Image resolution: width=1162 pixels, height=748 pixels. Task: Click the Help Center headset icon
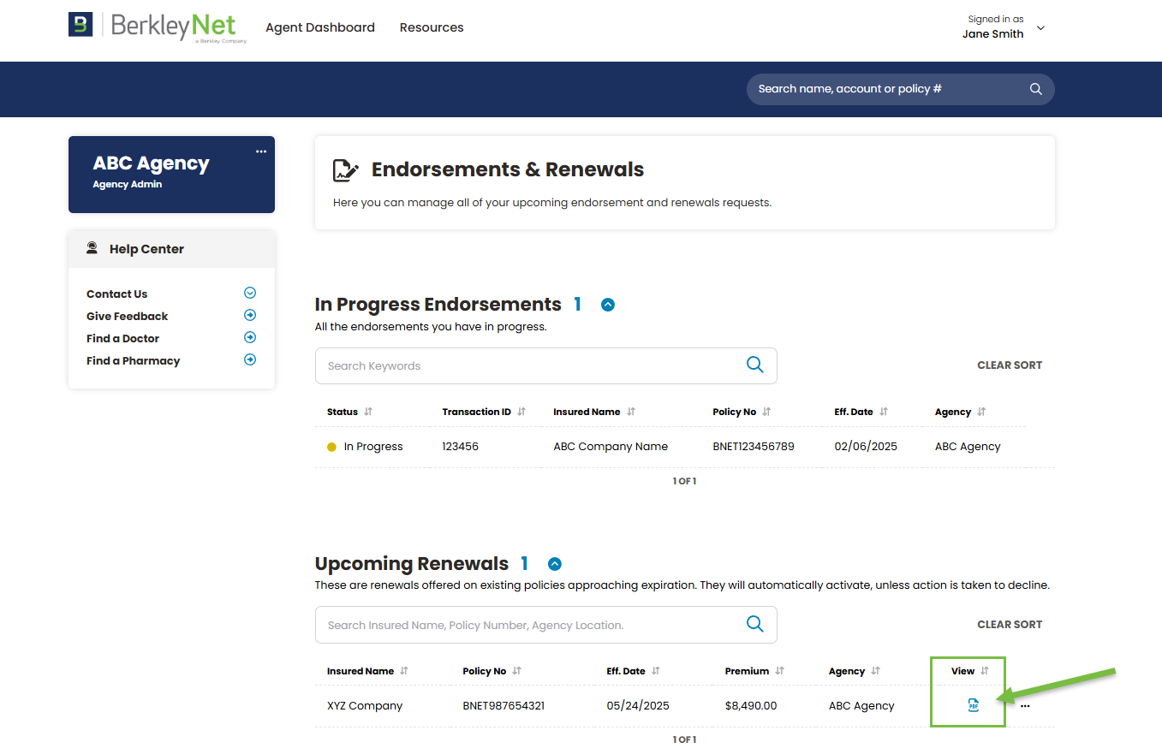(92, 248)
